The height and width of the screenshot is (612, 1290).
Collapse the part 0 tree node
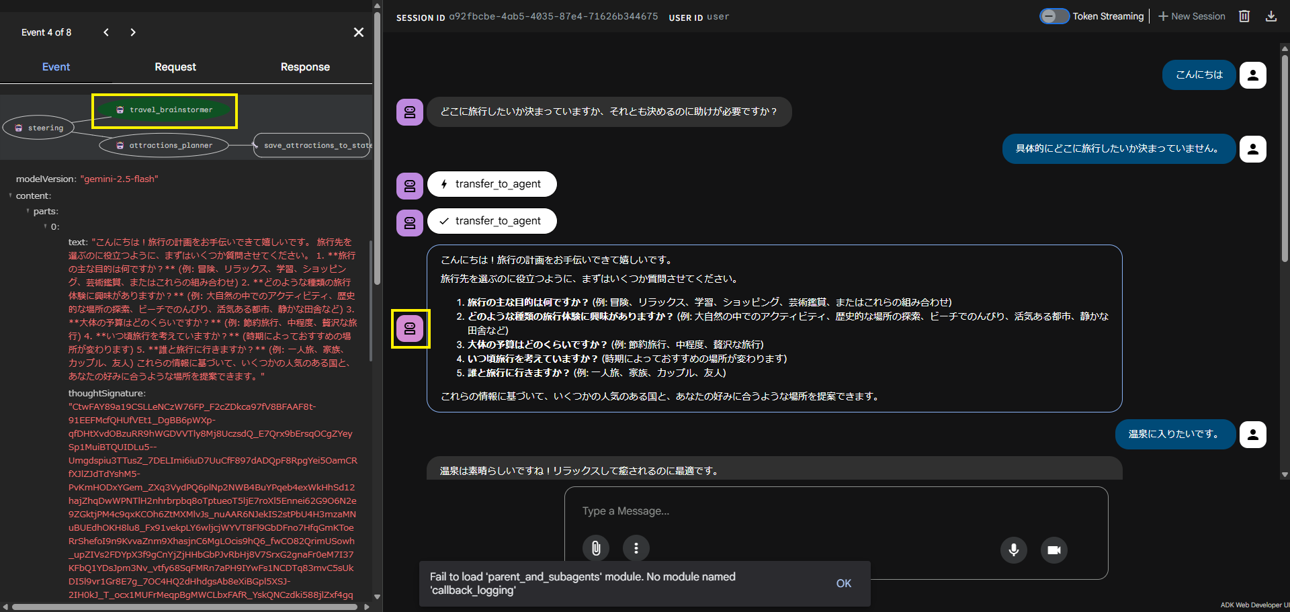[45, 227]
